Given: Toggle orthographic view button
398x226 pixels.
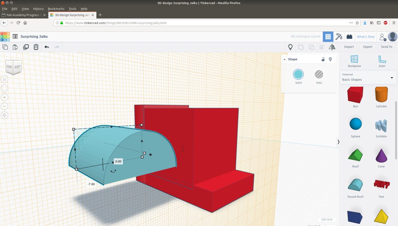Looking at the screenshot, I should click(5, 115).
